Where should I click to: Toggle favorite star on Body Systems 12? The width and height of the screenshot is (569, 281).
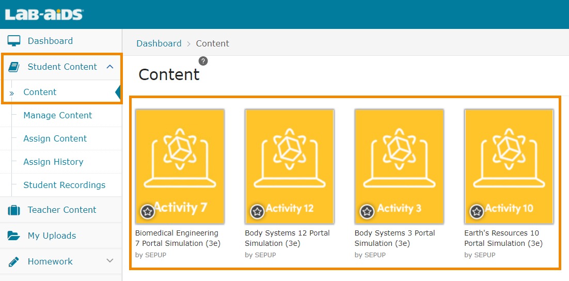(257, 211)
